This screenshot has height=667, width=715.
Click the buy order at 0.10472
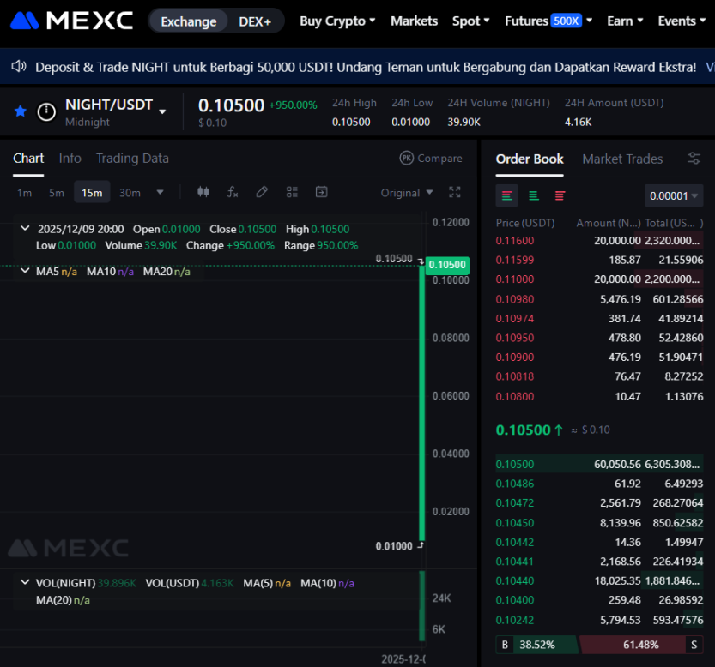(599, 503)
